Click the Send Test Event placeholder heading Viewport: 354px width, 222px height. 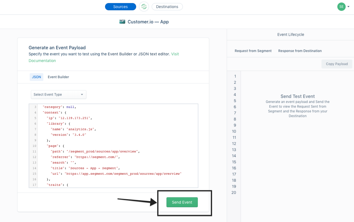[x=298, y=96]
